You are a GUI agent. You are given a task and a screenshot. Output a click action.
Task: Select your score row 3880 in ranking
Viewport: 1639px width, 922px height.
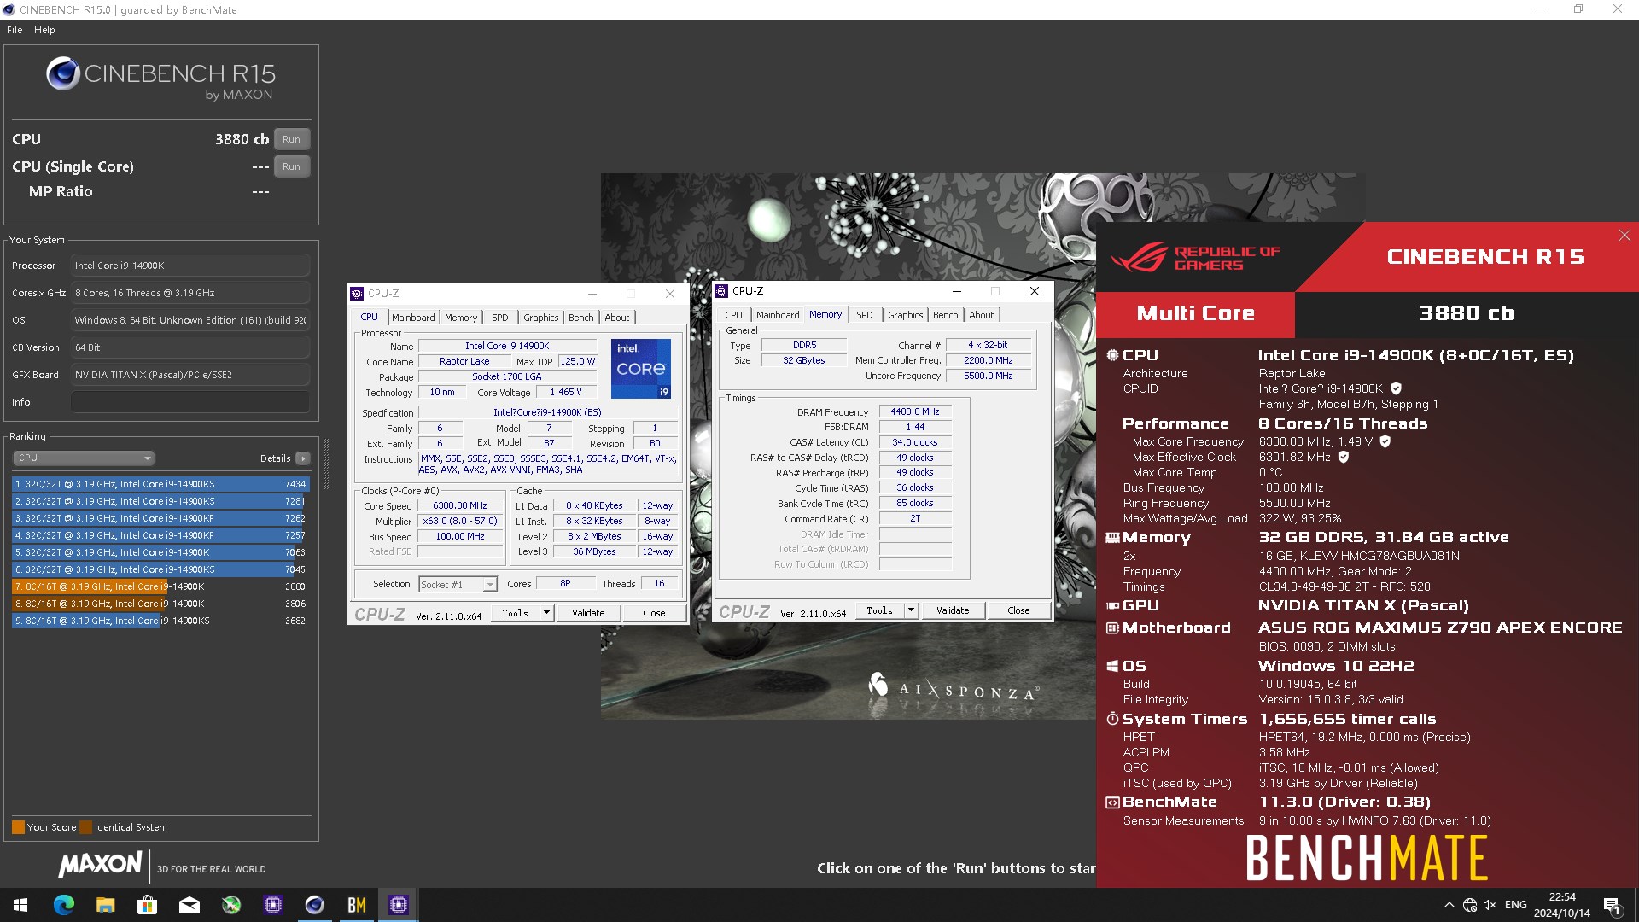160,586
